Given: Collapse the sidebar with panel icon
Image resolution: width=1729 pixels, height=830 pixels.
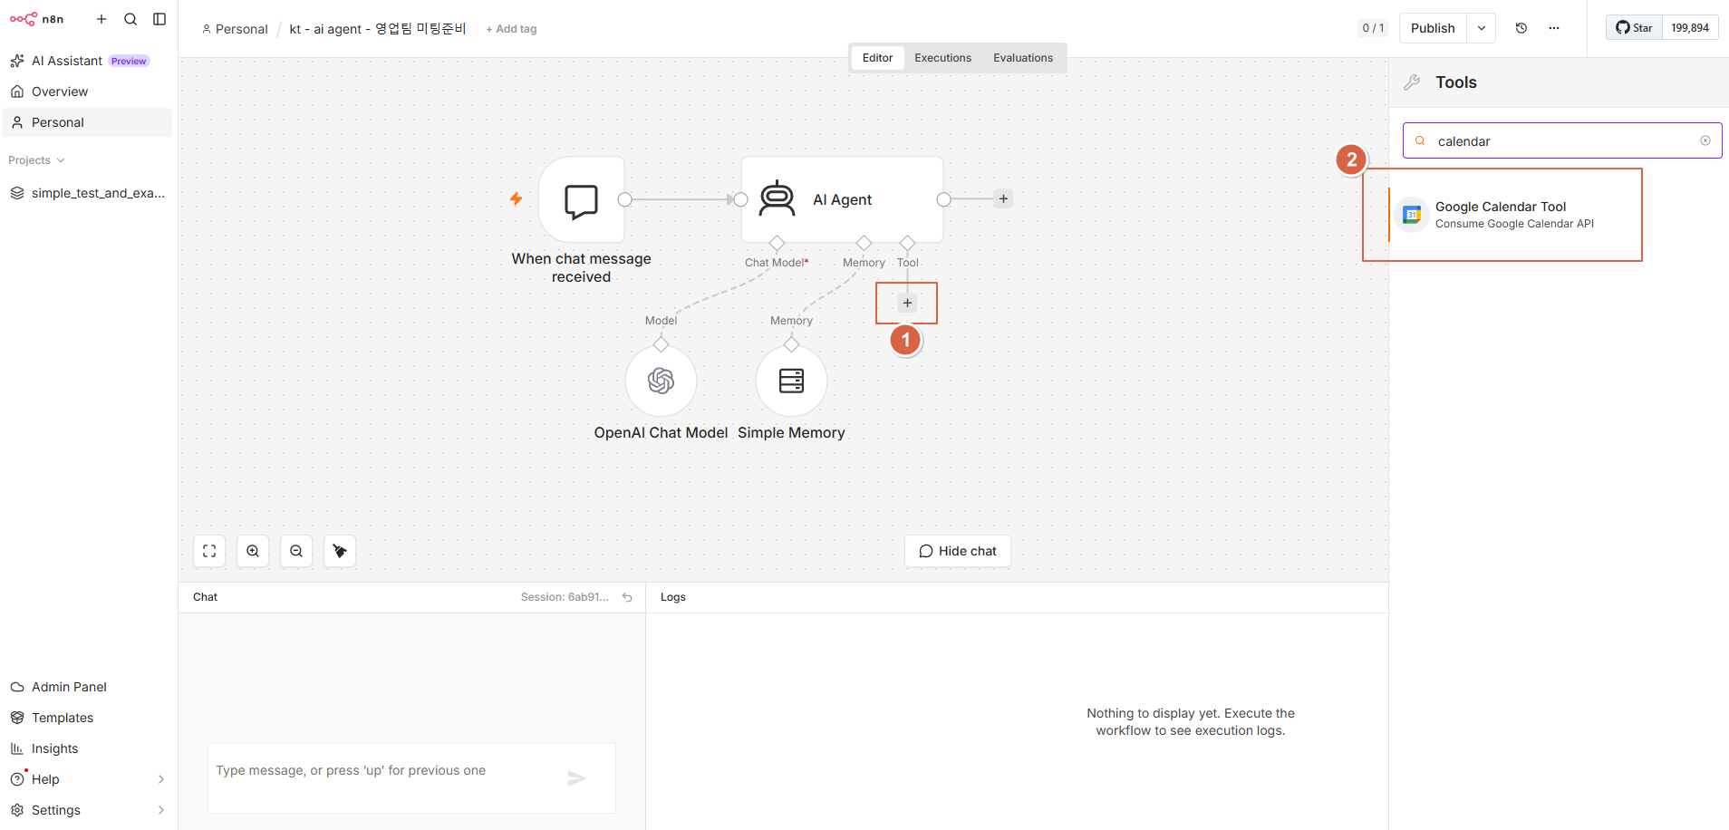Looking at the screenshot, I should point(159,19).
